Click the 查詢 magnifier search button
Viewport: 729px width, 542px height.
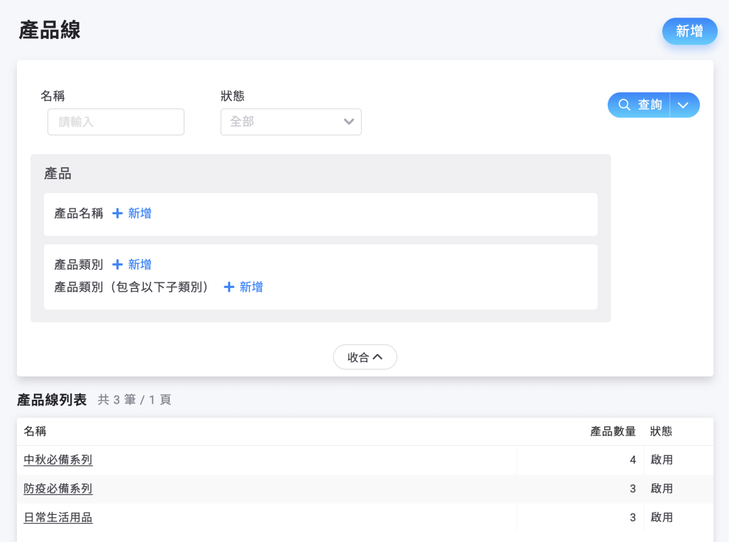click(639, 105)
